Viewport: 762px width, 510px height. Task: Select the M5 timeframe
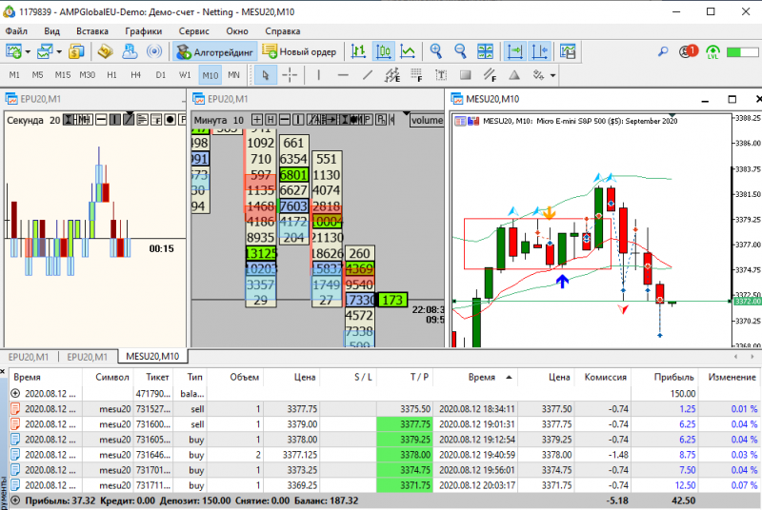pyautogui.click(x=37, y=75)
